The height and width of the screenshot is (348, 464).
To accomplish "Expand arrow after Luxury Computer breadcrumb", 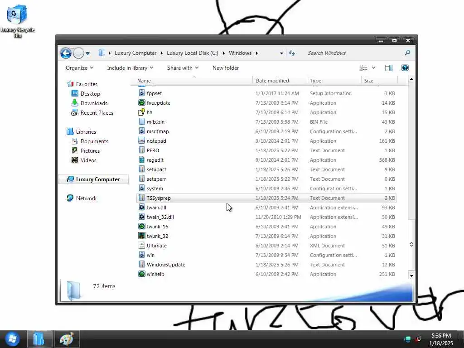I will 162,53.
